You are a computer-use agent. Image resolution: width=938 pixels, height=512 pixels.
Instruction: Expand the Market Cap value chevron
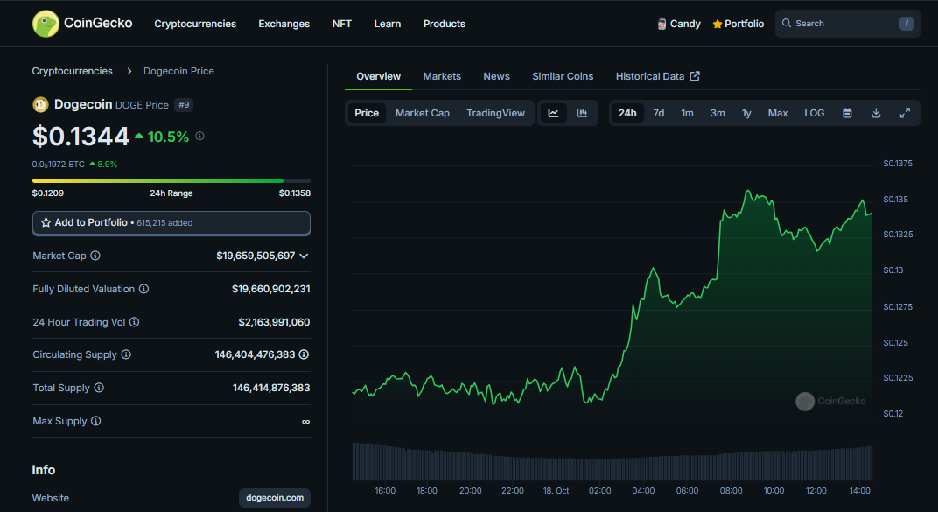304,256
